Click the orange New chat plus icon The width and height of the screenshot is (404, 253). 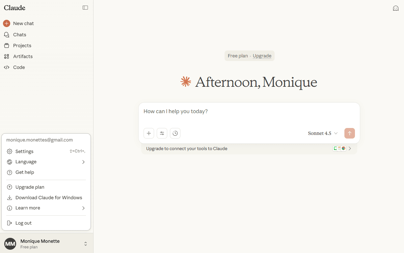7,23
